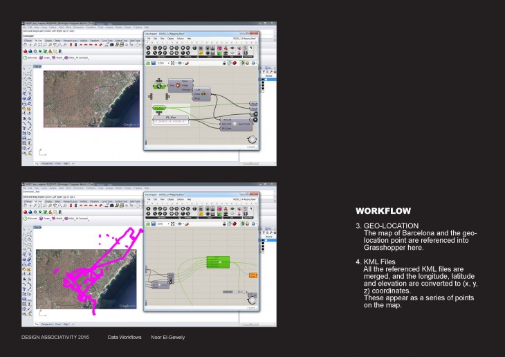Click the orange component in bottom Grasshopper canvas
505x357 pixels.
pyautogui.click(x=252, y=275)
